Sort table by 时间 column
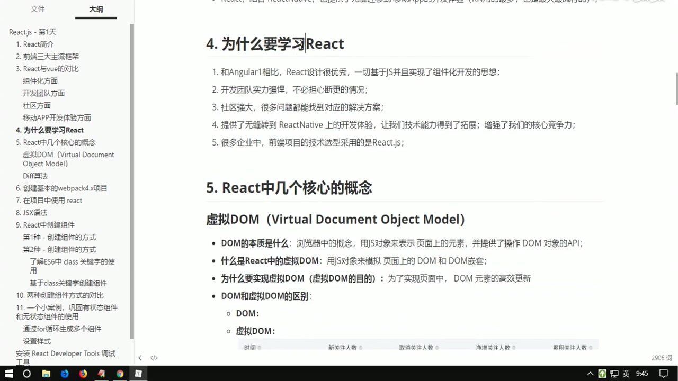Screen dimensions: 678x381 pyautogui.click(x=253, y=347)
